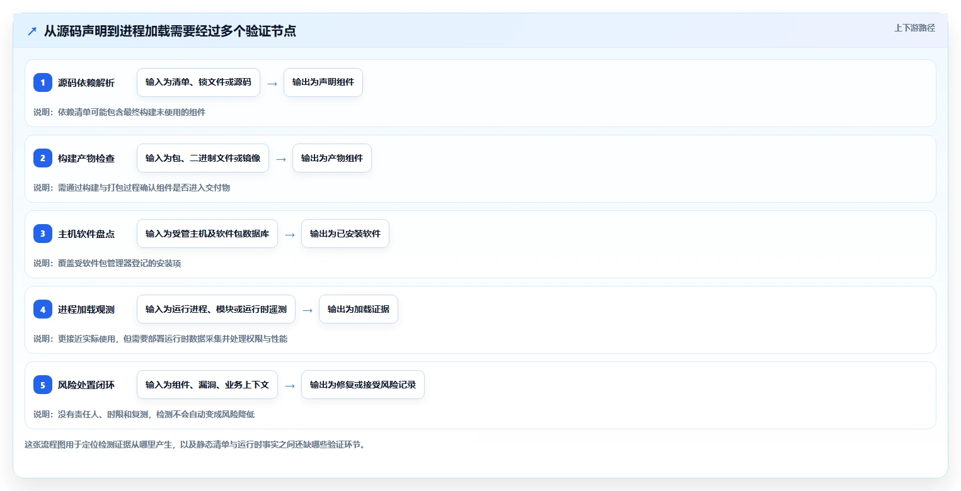961x491 pixels.
Task: Click the 输出为产物组件 box
Action: [x=332, y=158]
